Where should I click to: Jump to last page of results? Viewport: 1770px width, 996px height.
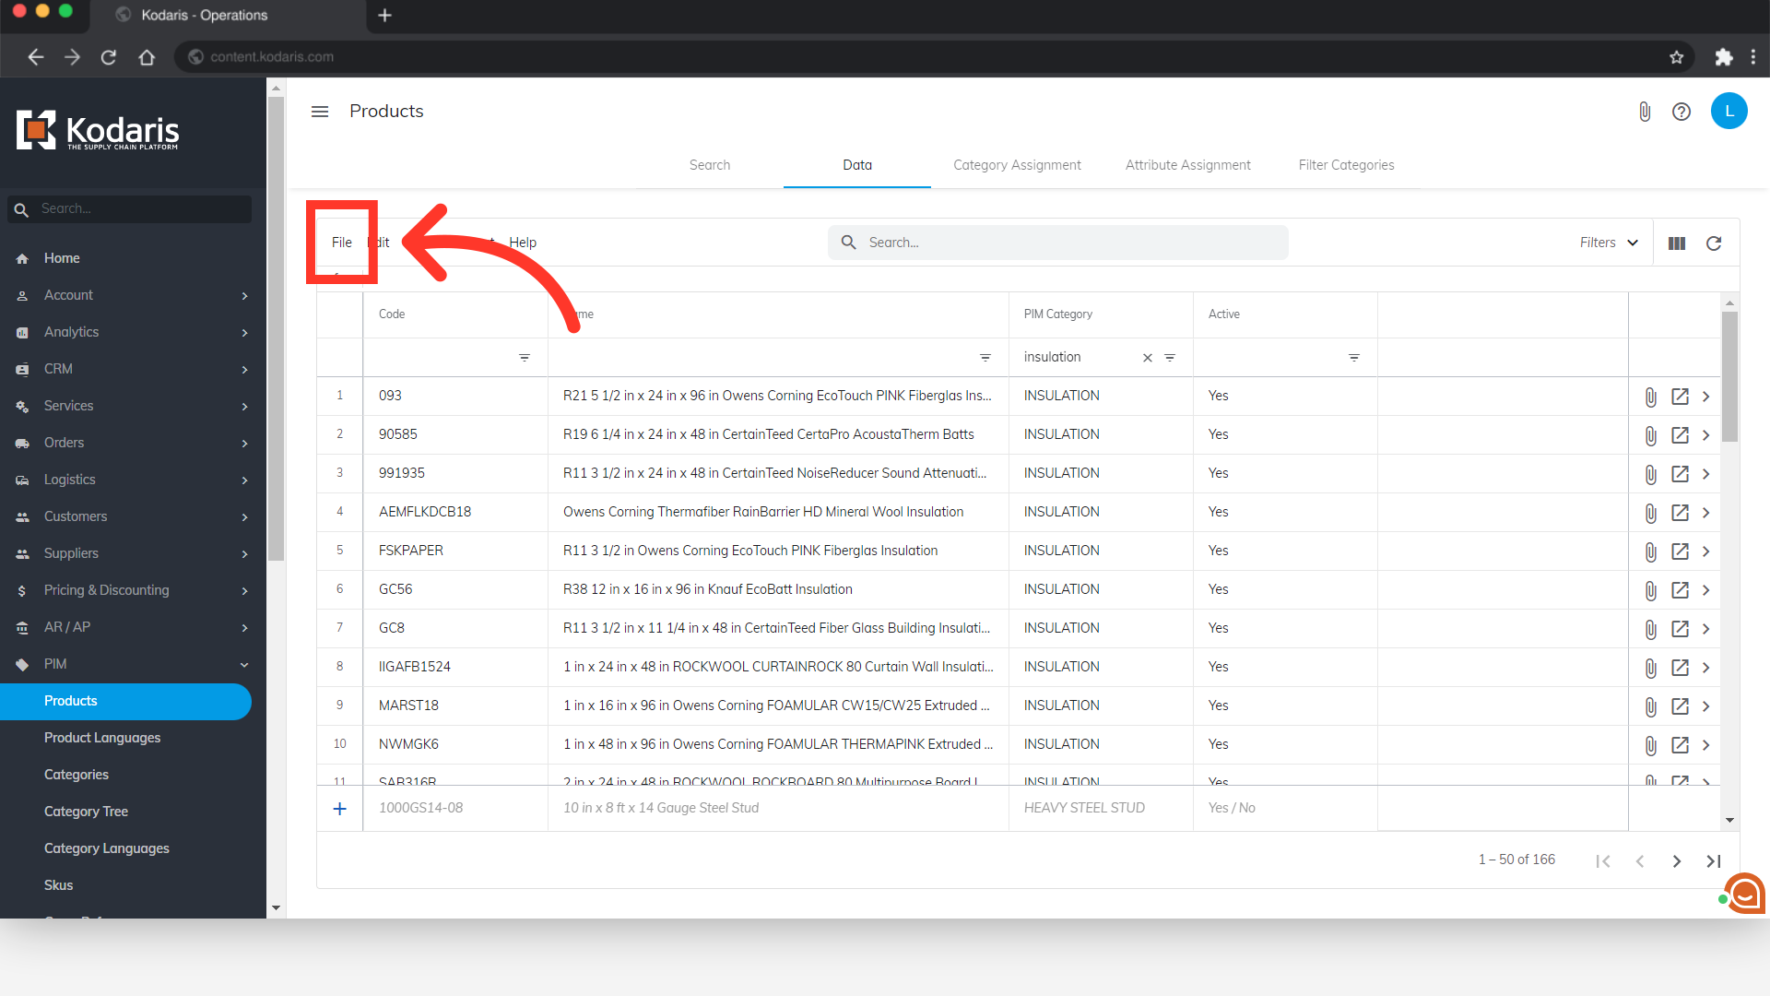click(1714, 861)
